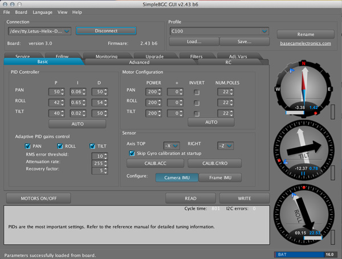Select the Frame IMU configure option
Screen dimensions: 342x259
(x=220, y=178)
